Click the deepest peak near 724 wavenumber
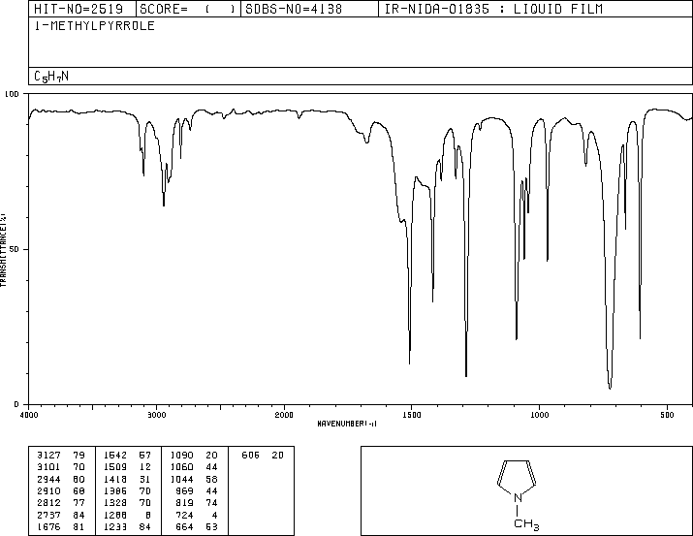 [610, 388]
